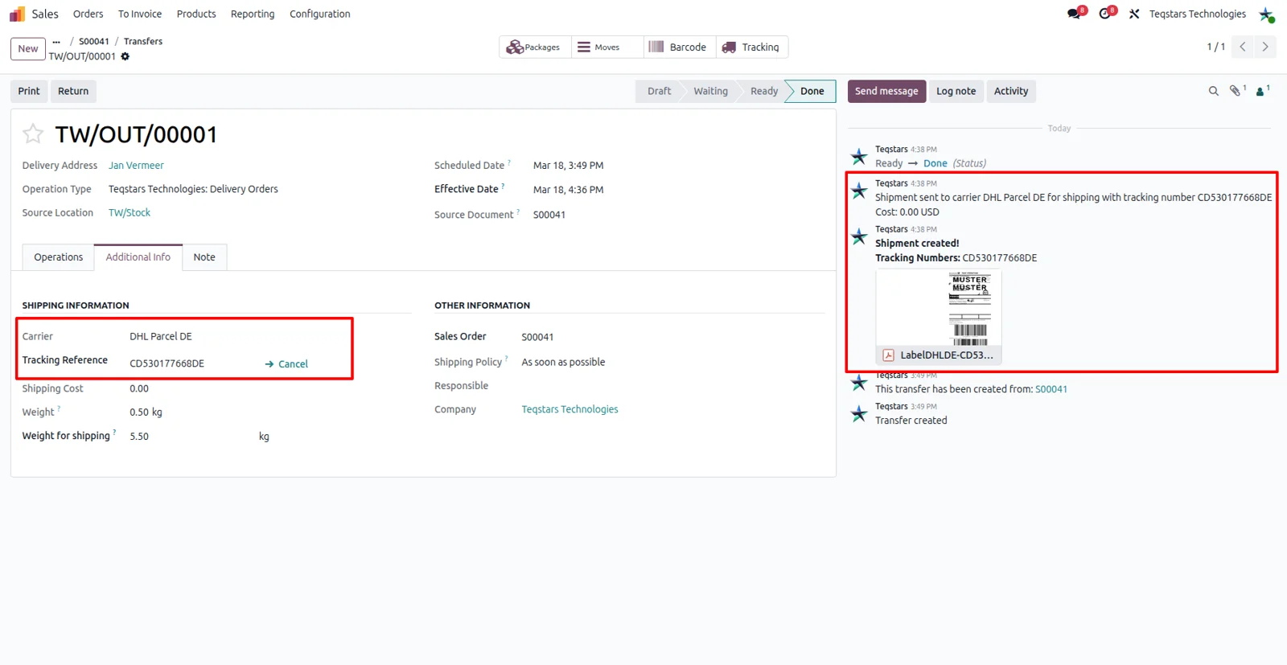This screenshot has width=1287, height=665.
Task: Go to next record arrow
Action: click(1265, 47)
